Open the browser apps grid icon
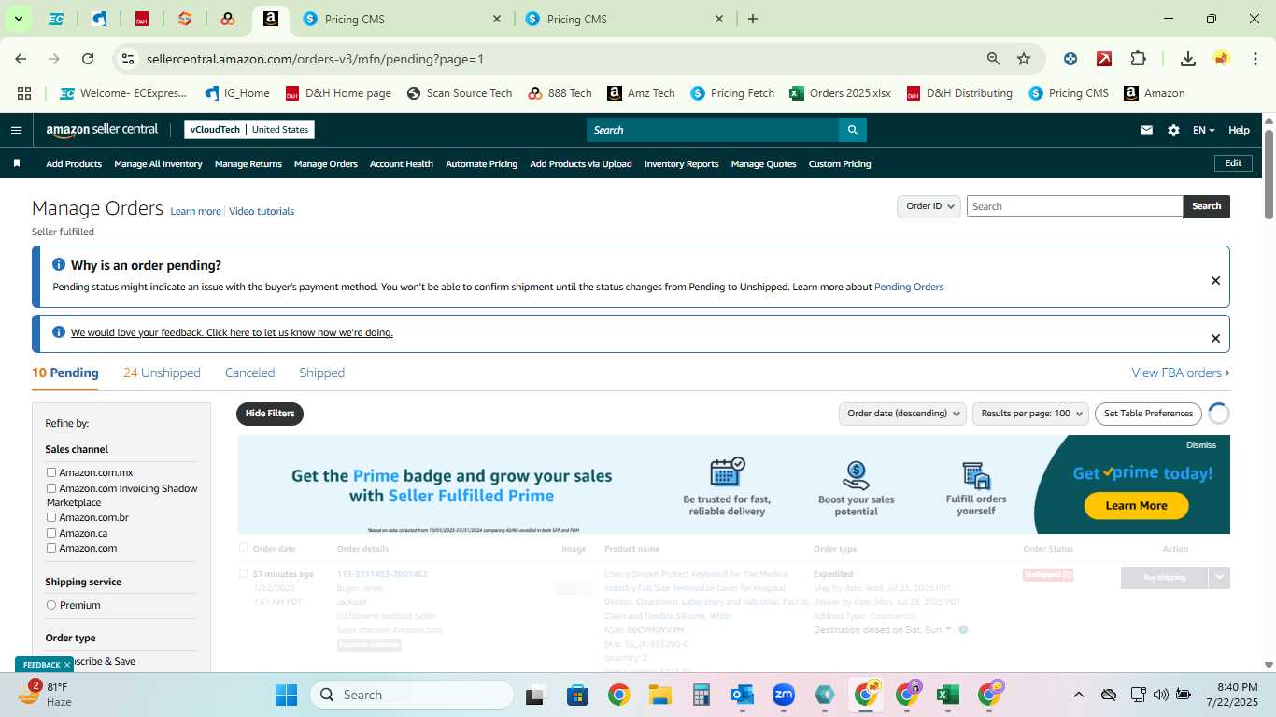Screen dimensions: 1276x717 (x=24, y=93)
